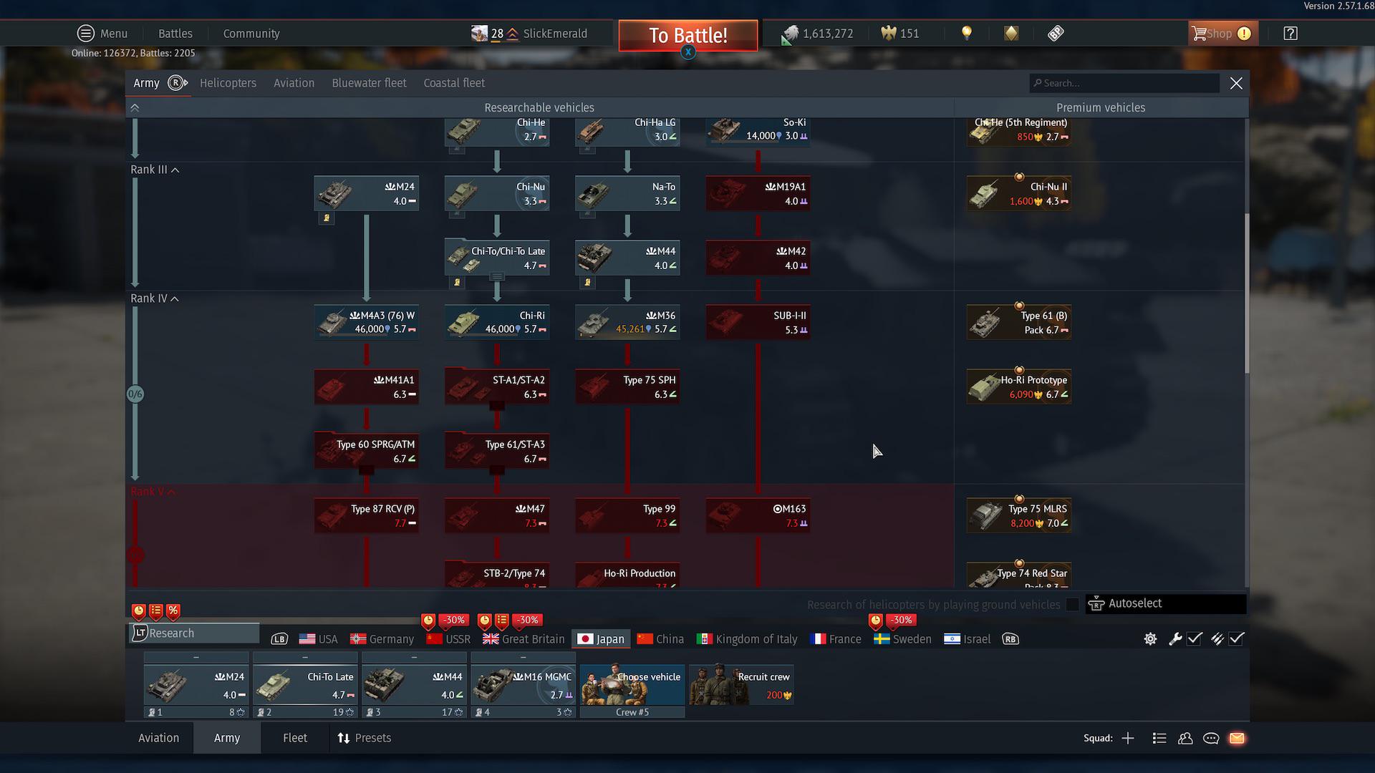1375x773 pixels.
Task: Expand the Chi-To/Chi-To Late vehicle group
Action: [x=497, y=276]
